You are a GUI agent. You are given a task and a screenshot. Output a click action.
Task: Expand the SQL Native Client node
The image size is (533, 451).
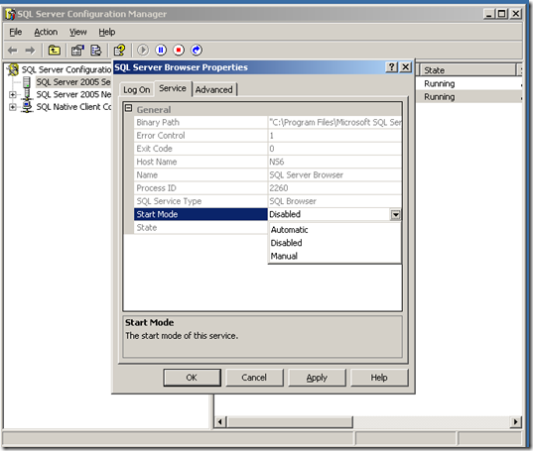click(13, 107)
